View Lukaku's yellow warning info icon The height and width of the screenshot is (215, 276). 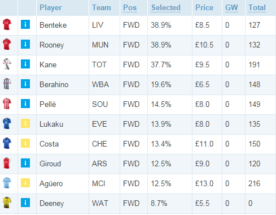pyautogui.click(x=25, y=123)
